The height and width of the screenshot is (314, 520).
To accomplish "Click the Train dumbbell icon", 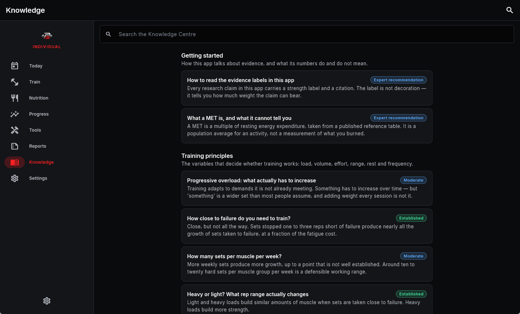I will (x=15, y=82).
